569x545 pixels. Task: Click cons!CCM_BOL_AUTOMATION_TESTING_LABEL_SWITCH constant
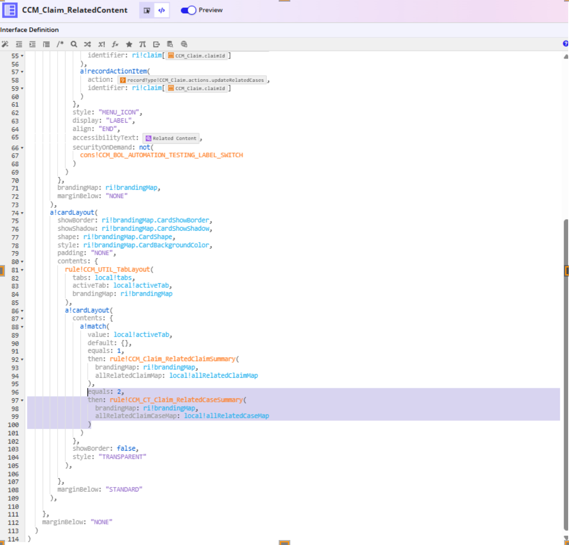click(161, 155)
